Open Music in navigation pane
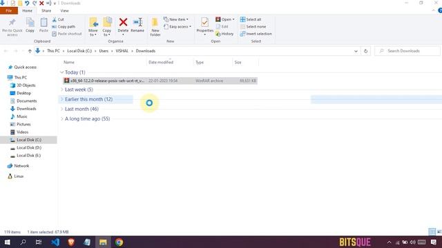Image resolution: width=442 pixels, height=248 pixels. (x=19, y=116)
